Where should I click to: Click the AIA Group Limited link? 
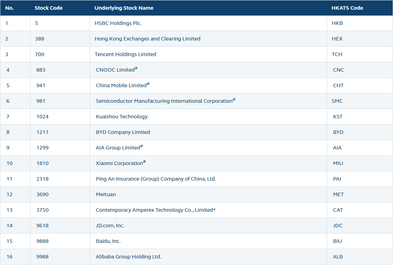tap(117, 148)
